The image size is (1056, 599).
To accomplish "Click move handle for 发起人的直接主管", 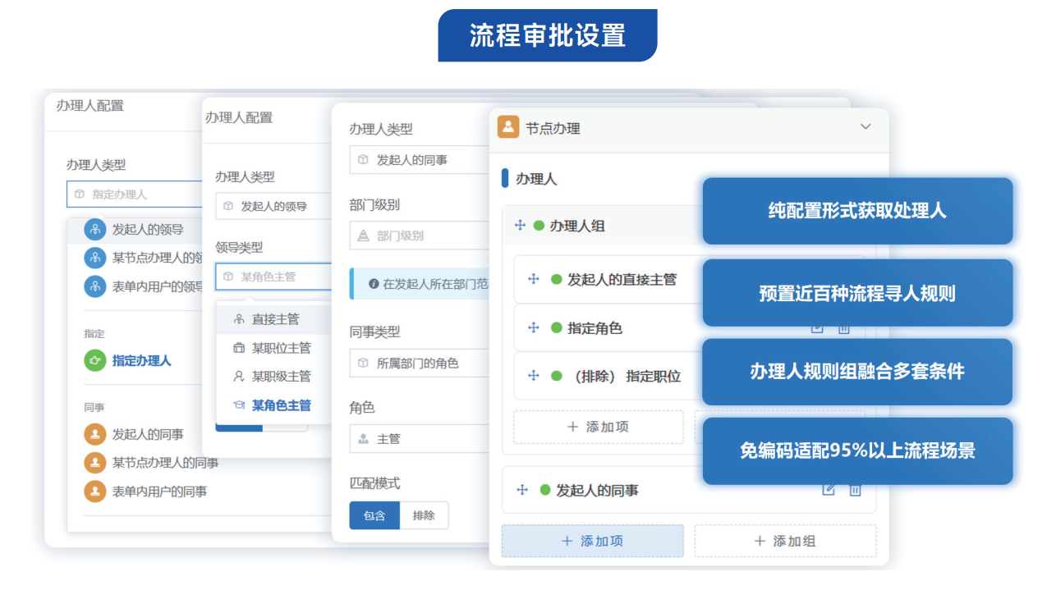I will click(x=534, y=279).
